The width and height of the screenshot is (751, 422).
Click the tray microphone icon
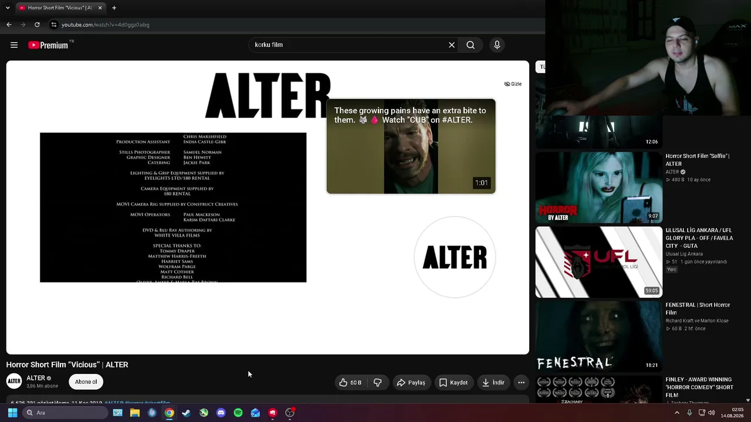click(689, 413)
